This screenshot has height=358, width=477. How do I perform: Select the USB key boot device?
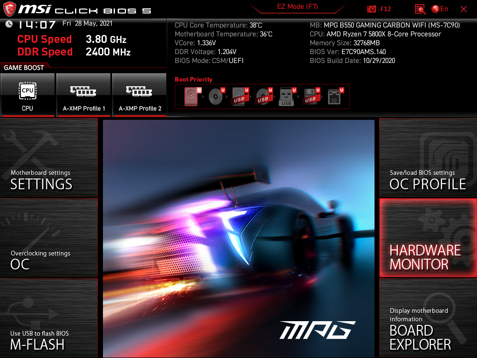coord(287,96)
